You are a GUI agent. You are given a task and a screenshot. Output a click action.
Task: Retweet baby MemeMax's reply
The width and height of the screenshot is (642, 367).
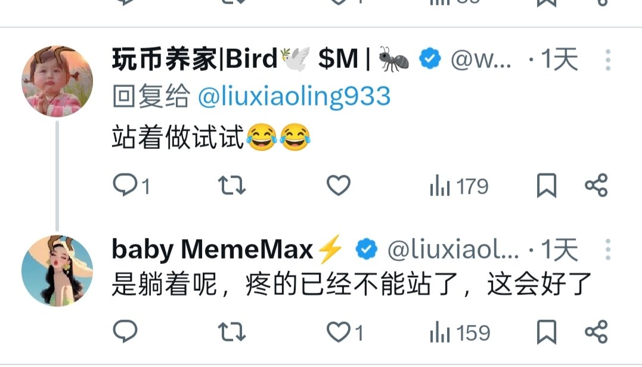pos(232,332)
